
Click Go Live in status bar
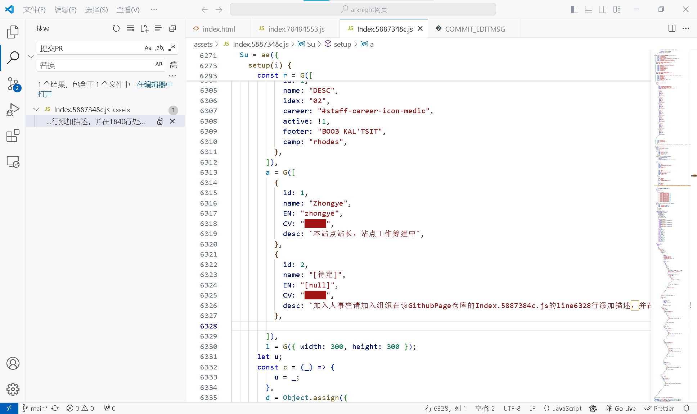tap(621, 408)
